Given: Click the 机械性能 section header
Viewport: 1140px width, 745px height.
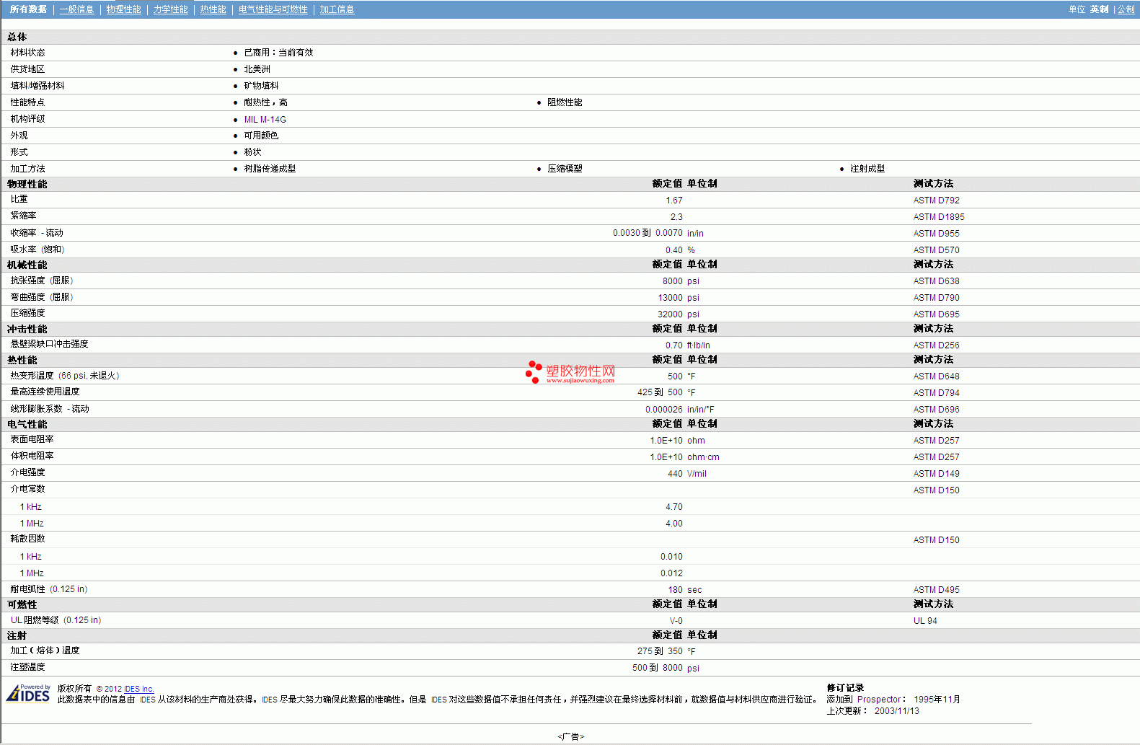Looking at the screenshot, I should 27,265.
